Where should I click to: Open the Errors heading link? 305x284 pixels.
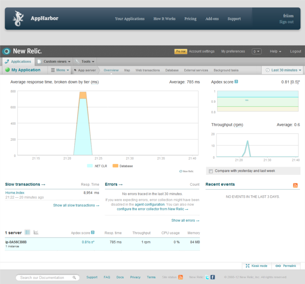pyautogui.click(x=114, y=184)
